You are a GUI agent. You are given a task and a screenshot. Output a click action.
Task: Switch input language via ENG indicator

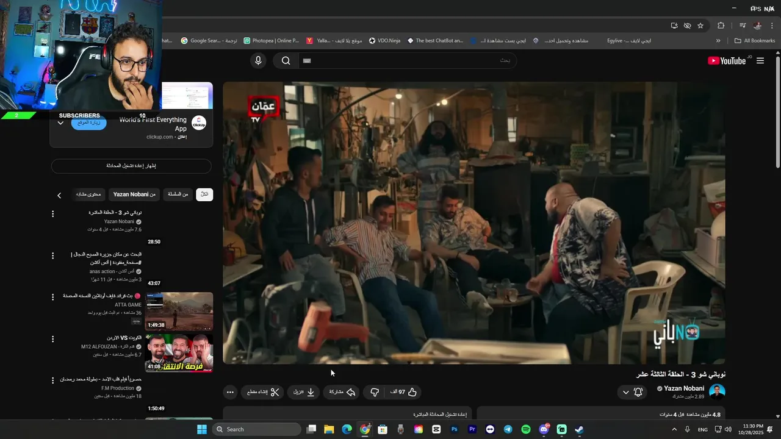[x=703, y=429]
